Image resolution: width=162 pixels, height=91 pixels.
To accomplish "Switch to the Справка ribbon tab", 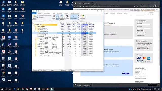I will 66,13.
